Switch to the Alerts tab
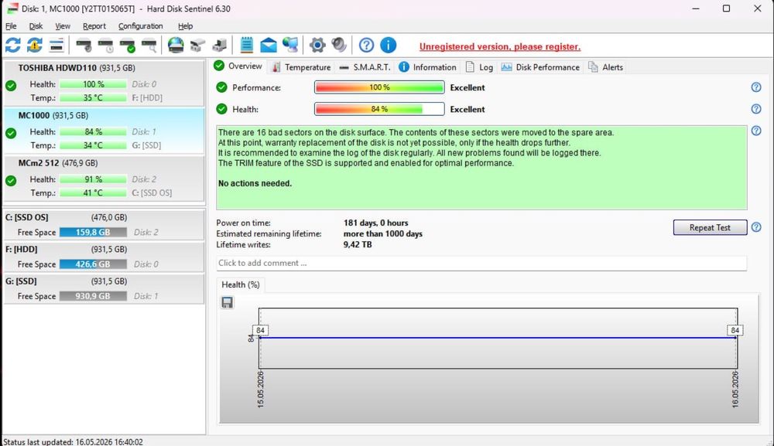774x446 pixels. (x=606, y=67)
